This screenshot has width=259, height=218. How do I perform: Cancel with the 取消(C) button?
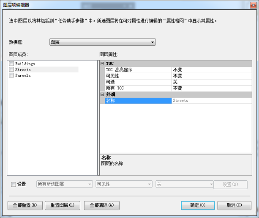coord(234,205)
